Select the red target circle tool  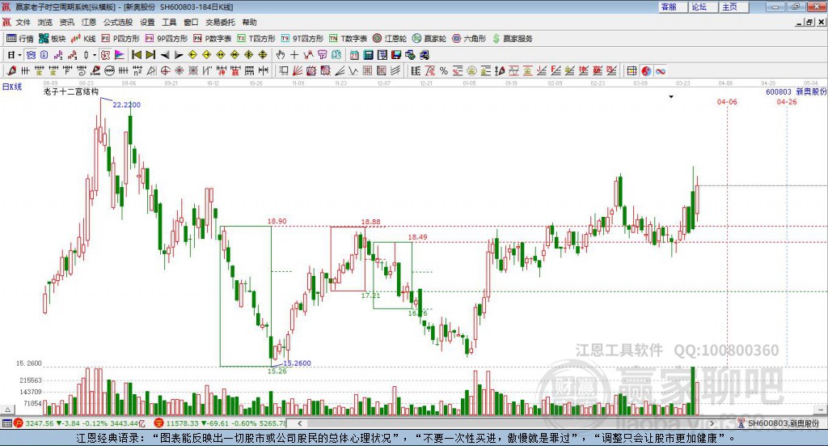(165, 70)
